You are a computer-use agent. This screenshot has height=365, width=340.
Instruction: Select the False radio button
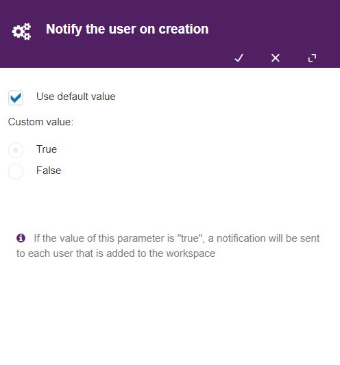click(16, 172)
